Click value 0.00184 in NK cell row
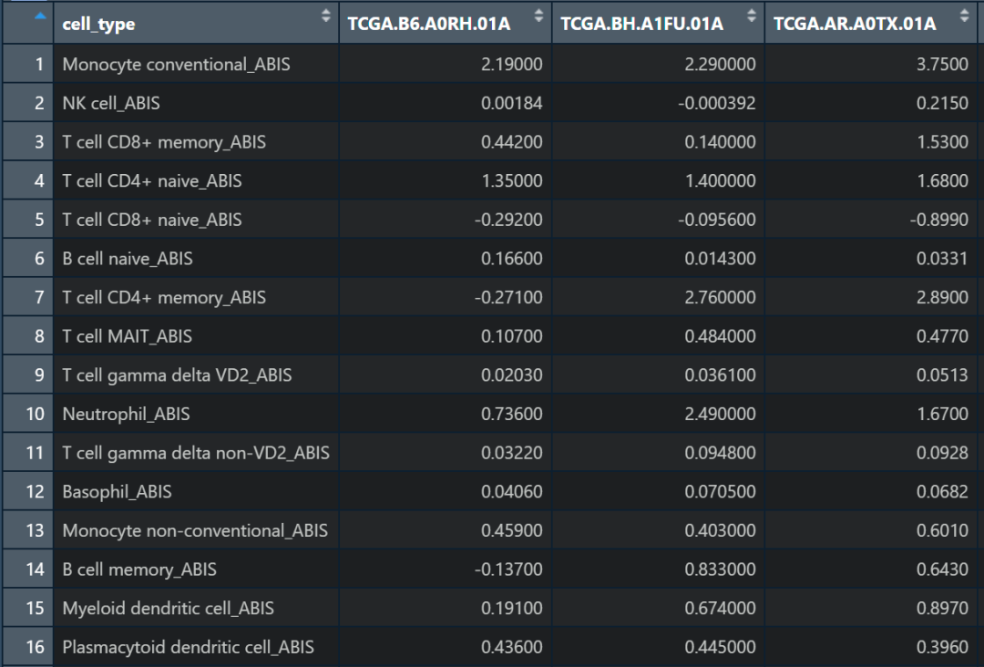984x667 pixels. click(x=511, y=103)
